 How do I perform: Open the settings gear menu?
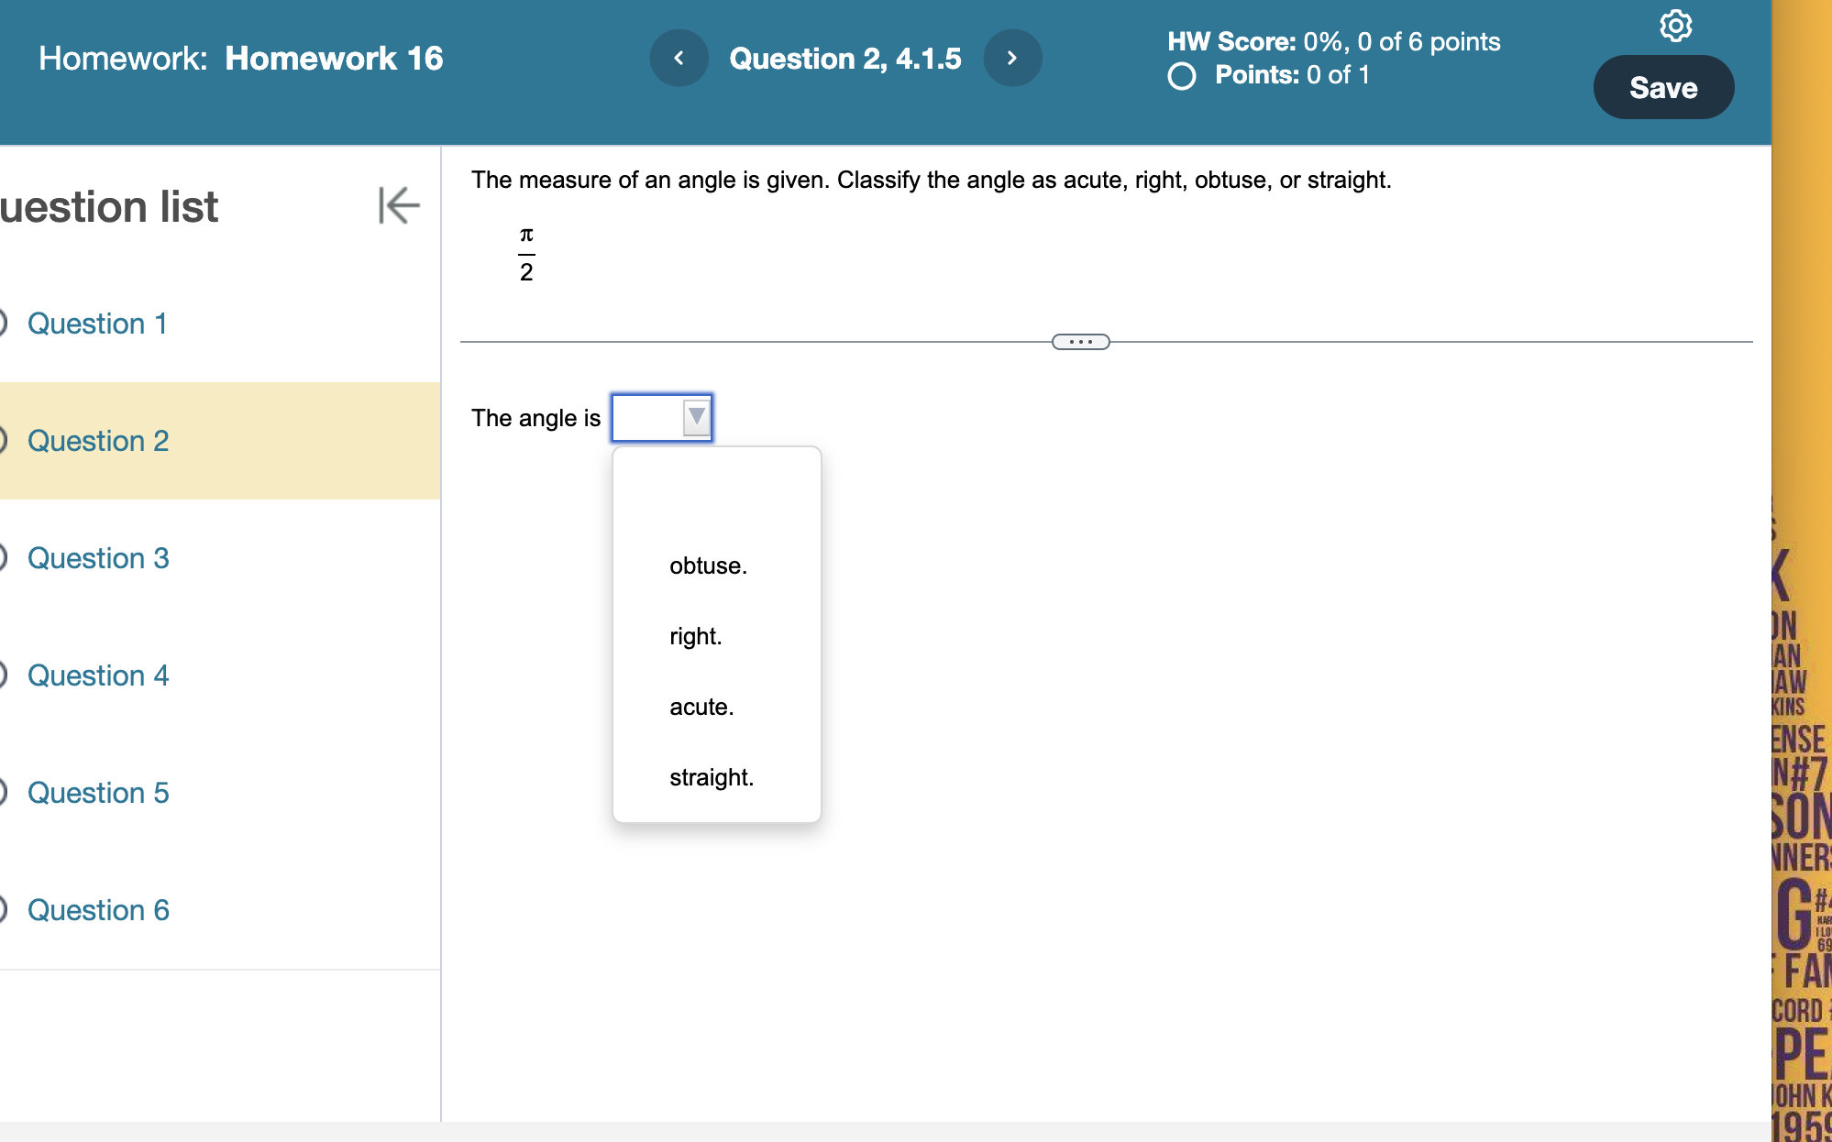click(1677, 26)
